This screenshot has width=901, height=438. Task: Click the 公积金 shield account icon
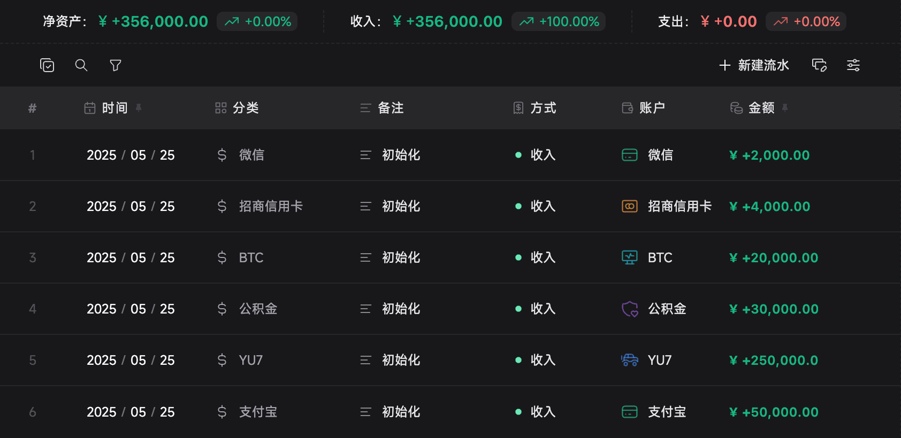pyautogui.click(x=630, y=309)
